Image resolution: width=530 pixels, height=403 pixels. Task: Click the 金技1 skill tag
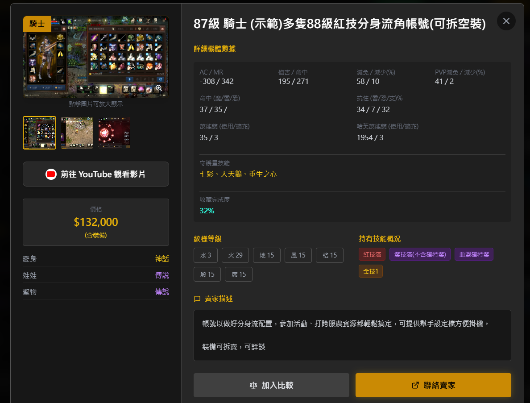[x=370, y=271]
